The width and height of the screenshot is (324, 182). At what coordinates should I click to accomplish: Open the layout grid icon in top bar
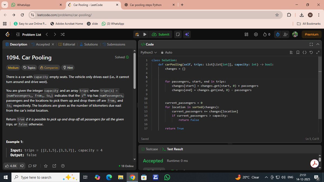pos(246,34)
